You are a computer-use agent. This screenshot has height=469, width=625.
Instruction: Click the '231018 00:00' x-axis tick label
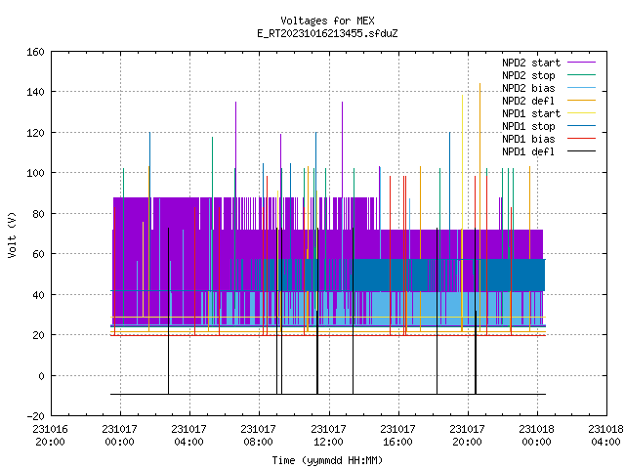tap(536, 436)
